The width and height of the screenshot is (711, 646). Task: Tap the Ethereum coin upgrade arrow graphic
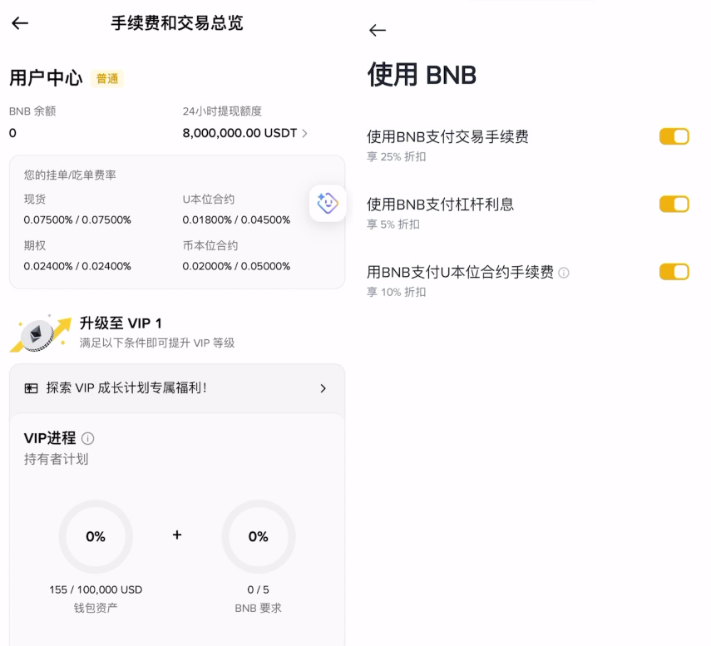point(40,333)
